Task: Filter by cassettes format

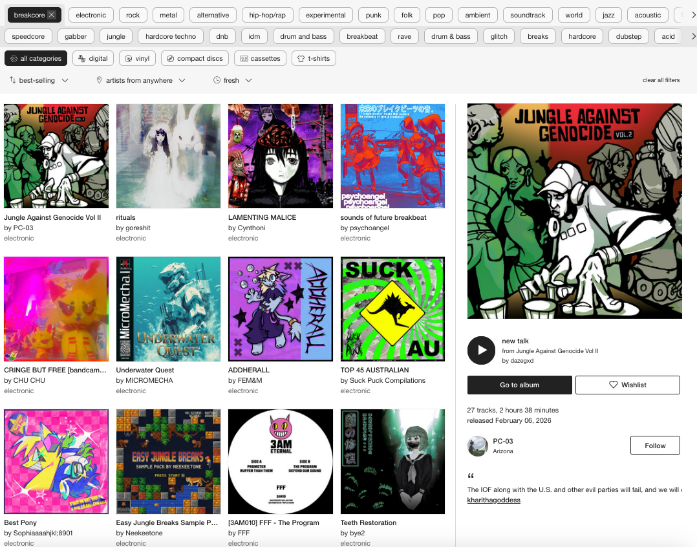Action: [260, 59]
